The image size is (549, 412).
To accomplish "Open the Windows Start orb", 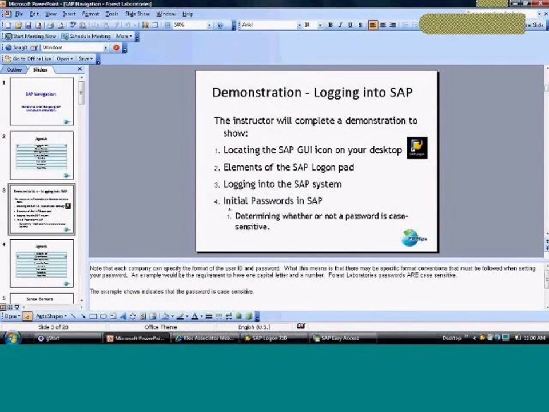I will [12, 338].
